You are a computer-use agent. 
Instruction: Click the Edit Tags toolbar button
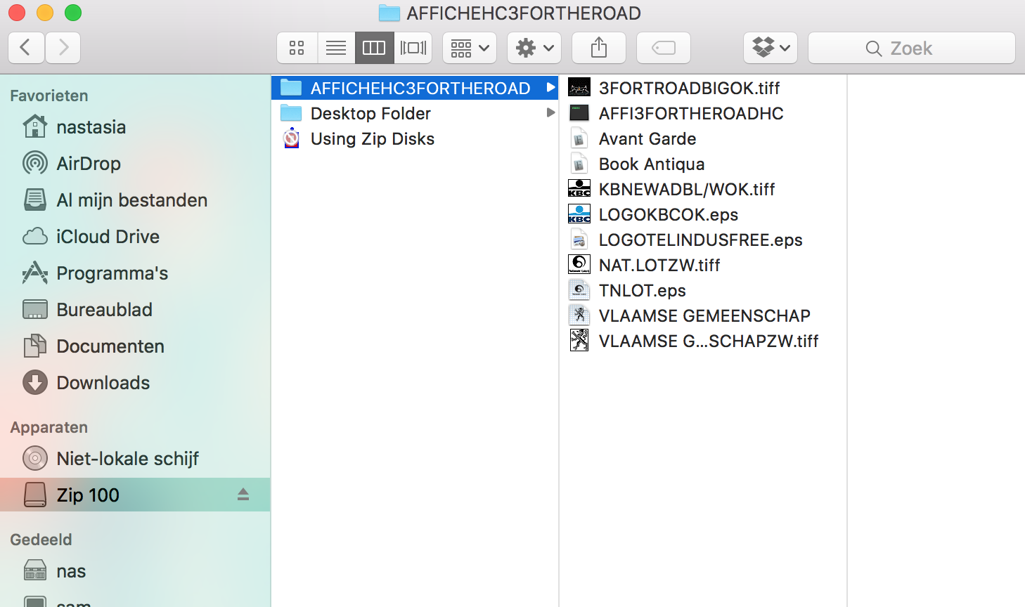pos(664,48)
